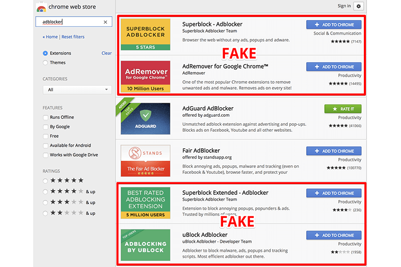Click Superblock - Adblocker's rating (7147)
Image resolution: width=401 pixels, height=267 pixels.
click(x=346, y=42)
